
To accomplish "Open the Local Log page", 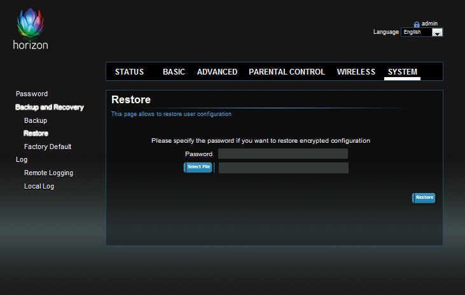I will pos(39,186).
